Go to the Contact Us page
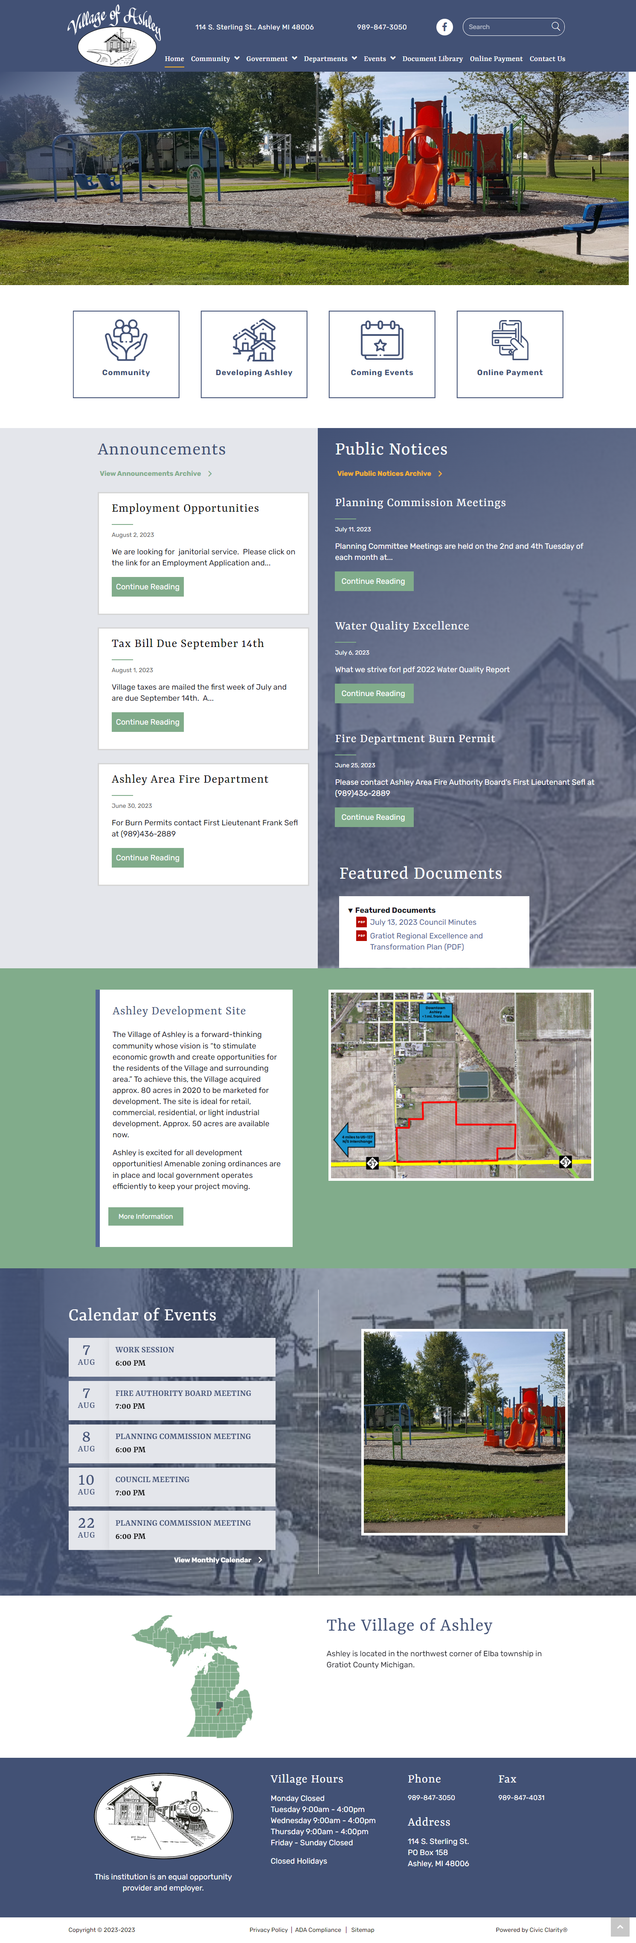Screen dimensions: 636x1943 [x=547, y=59]
